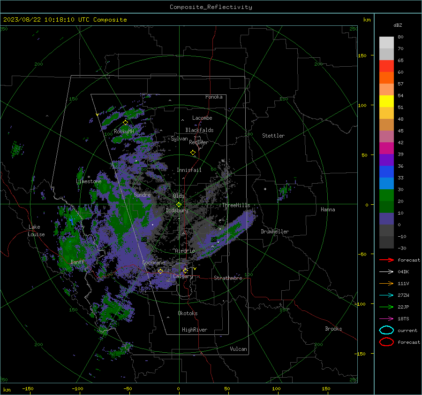The width and height of the screenshot is (422, 395).
Task: Pick the bright yellow 51-54 dBZ swatch
Action: (386, 101)
